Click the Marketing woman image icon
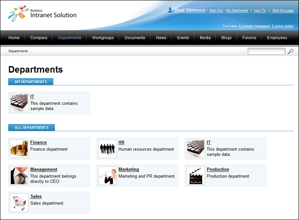Viewport: 299px width, 220px height. 107,176
